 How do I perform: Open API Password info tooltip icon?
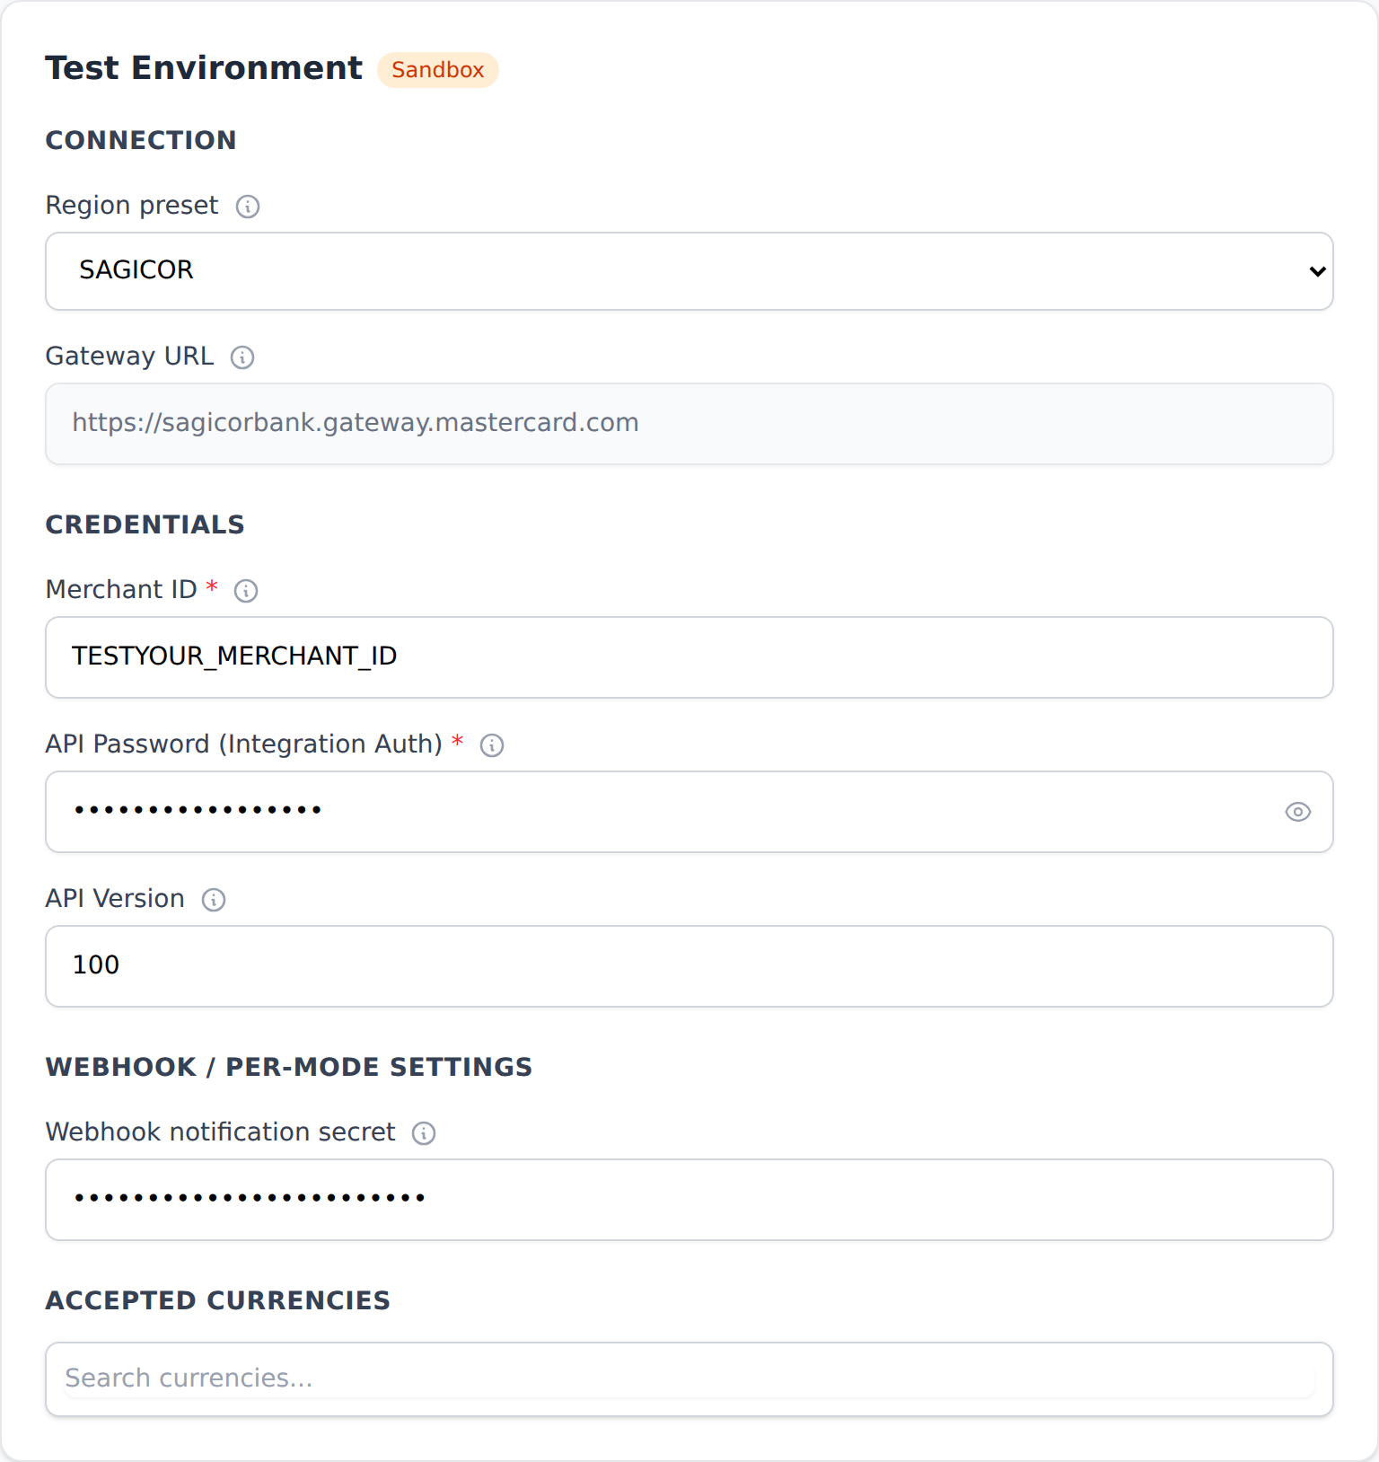coord(492,745)
